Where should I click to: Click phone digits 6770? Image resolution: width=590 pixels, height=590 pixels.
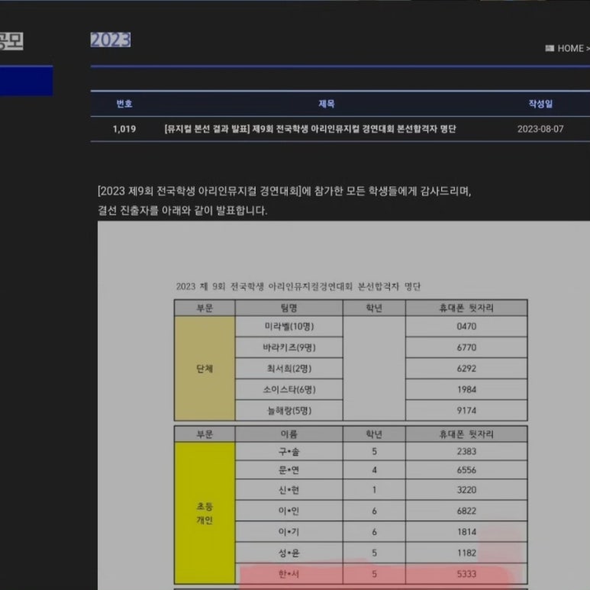coord(466,348)
